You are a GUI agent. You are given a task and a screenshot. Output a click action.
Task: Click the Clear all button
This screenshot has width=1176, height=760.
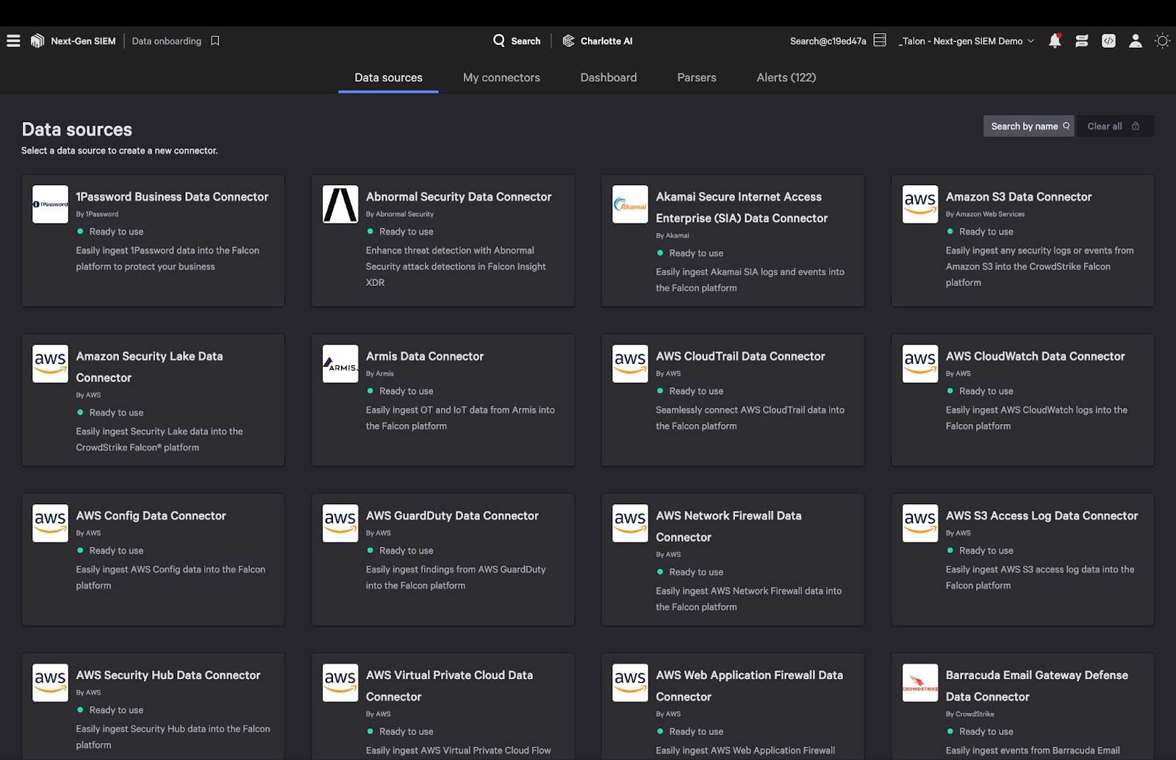pos(1115,126)
